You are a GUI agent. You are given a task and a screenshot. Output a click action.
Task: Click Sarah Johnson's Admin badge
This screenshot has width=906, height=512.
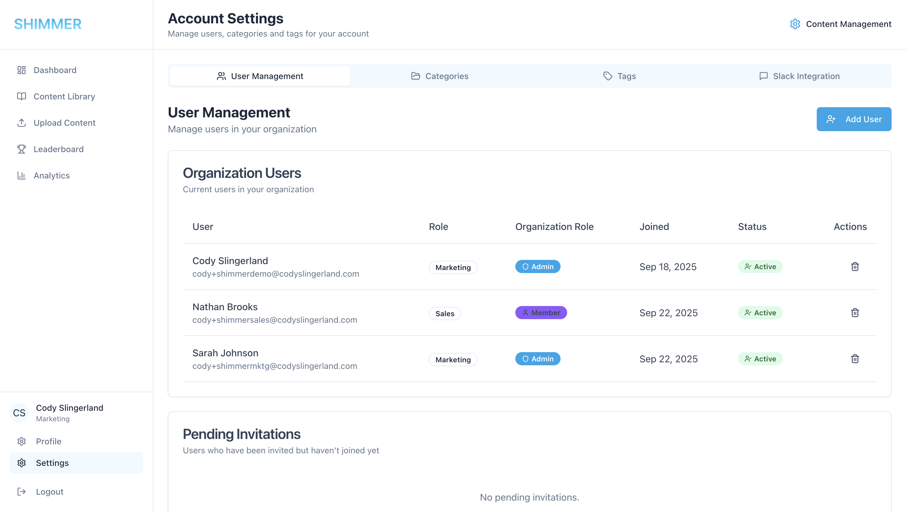click(537, 359)
